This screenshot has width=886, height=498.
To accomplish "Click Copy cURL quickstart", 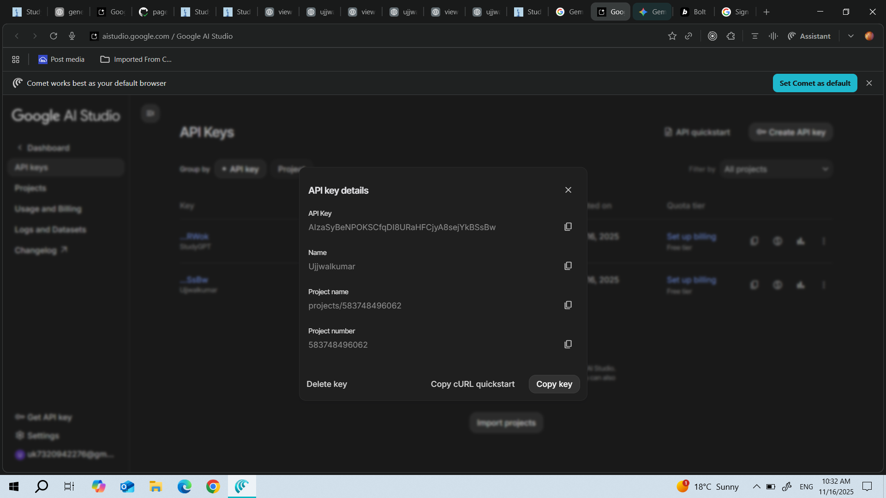I will pos(472,384).
